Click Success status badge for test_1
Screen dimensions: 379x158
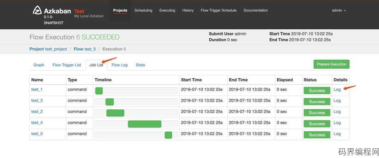click(x=317, y=91)
